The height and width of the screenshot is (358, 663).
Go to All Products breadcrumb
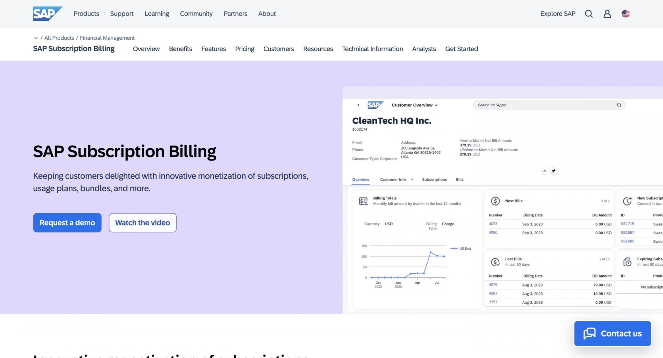tap(59, 38)
